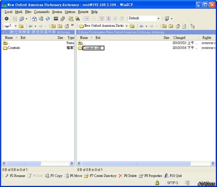Open remote Back history dropdown arrow
Viewport: 217px width, 187px height.
tap(146, 26)
